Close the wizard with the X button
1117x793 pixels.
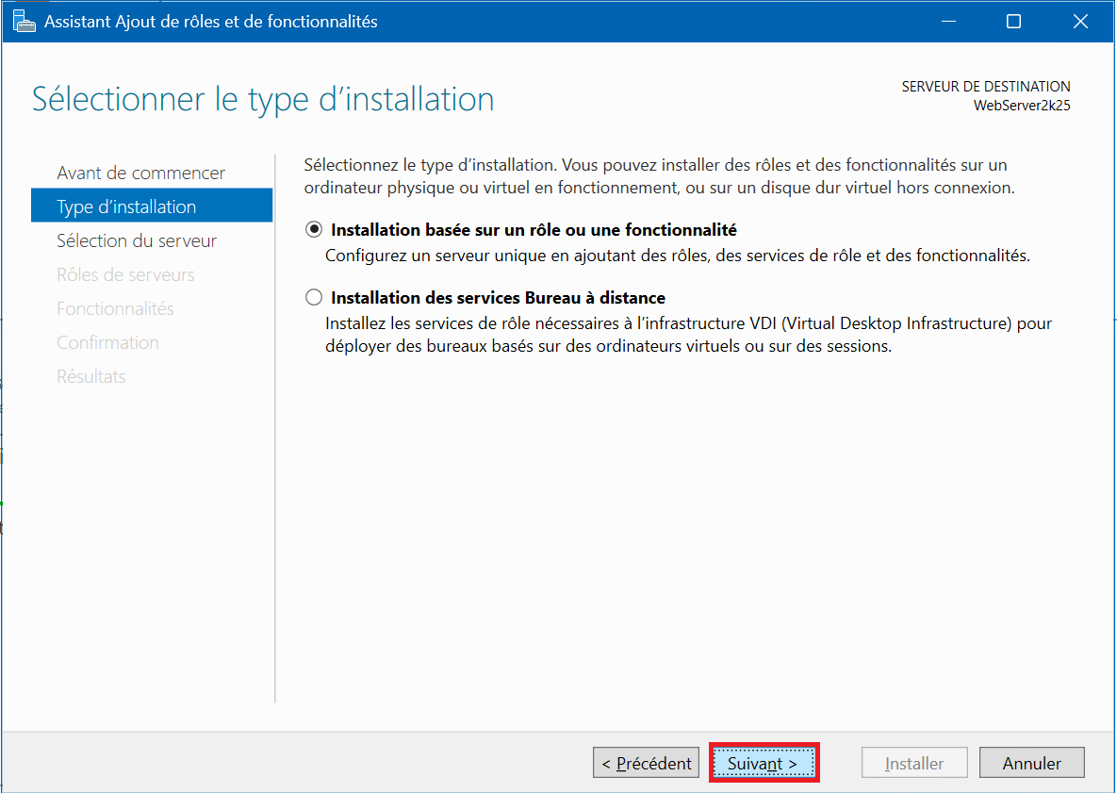point(1080,22)
